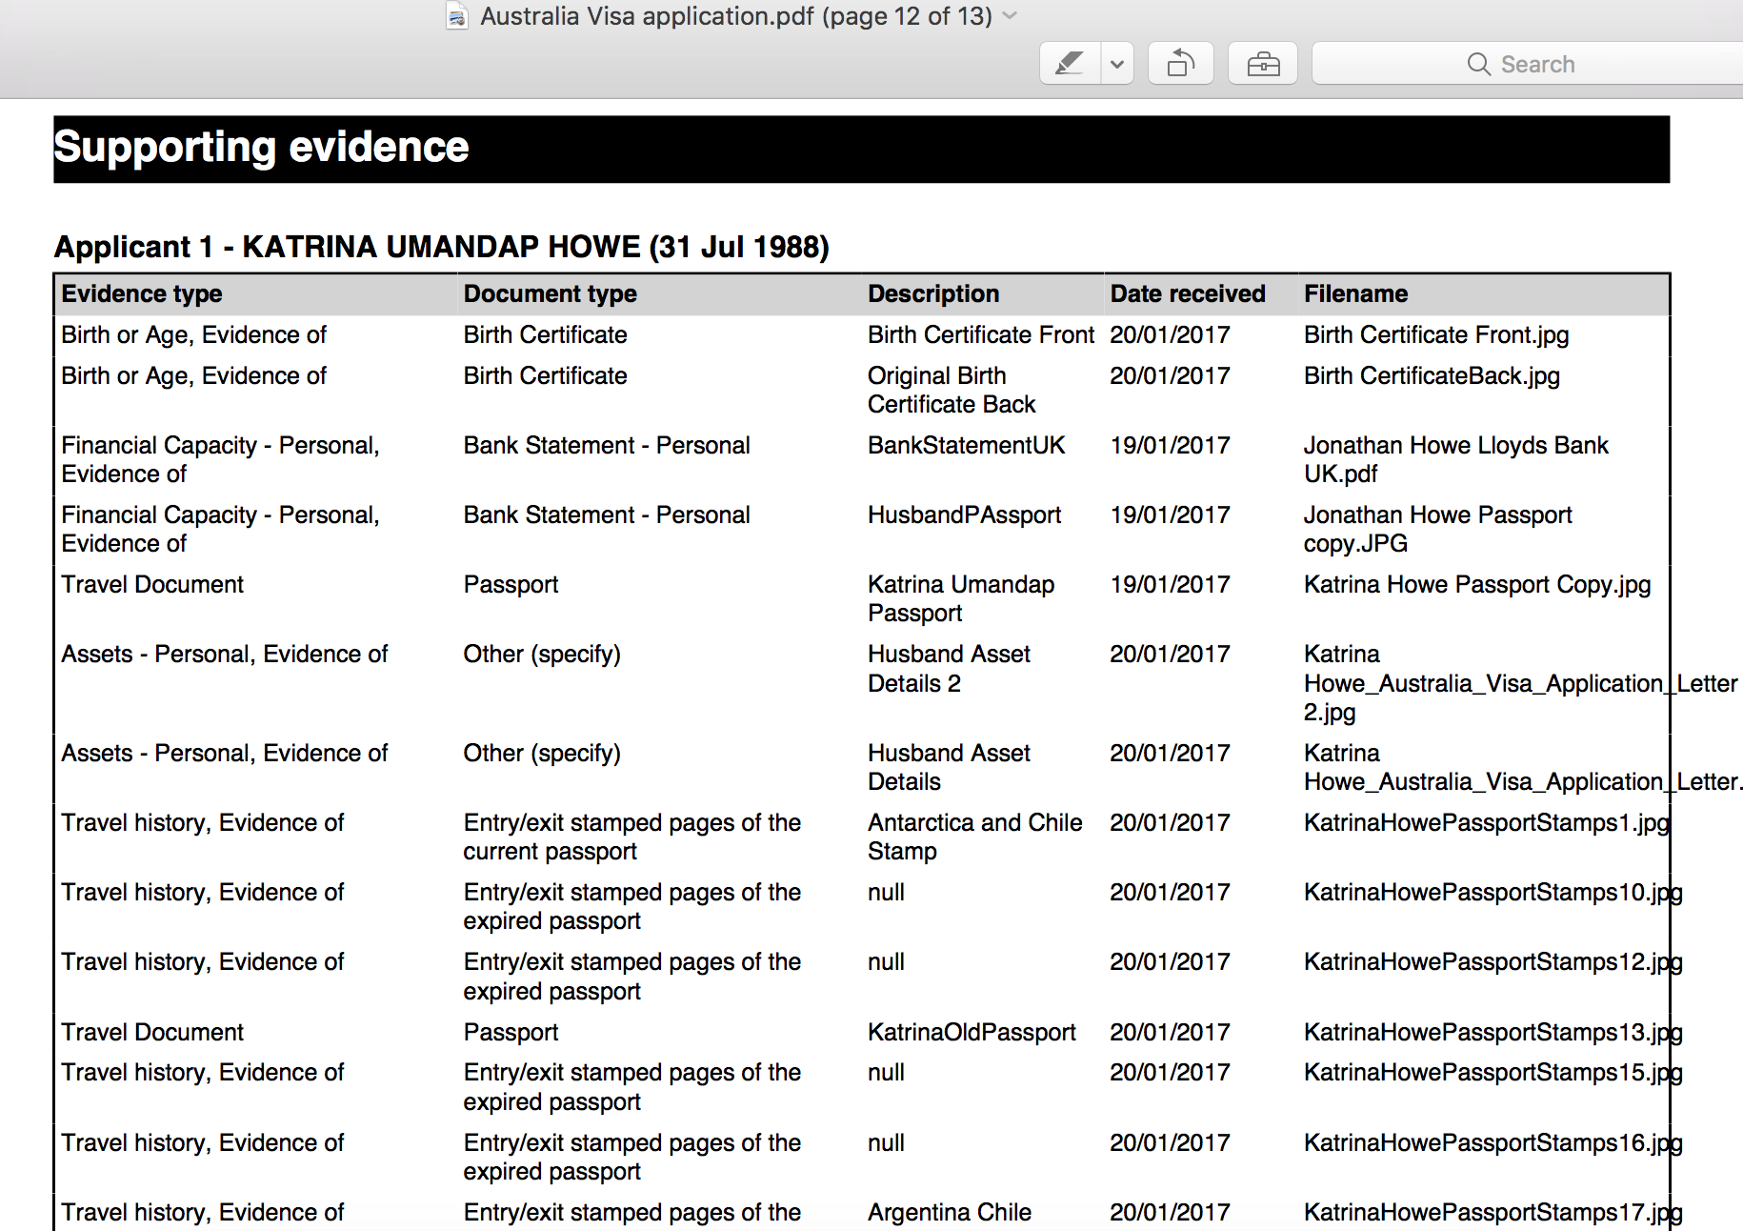Click the Evidence type column header

pos(141,293)
